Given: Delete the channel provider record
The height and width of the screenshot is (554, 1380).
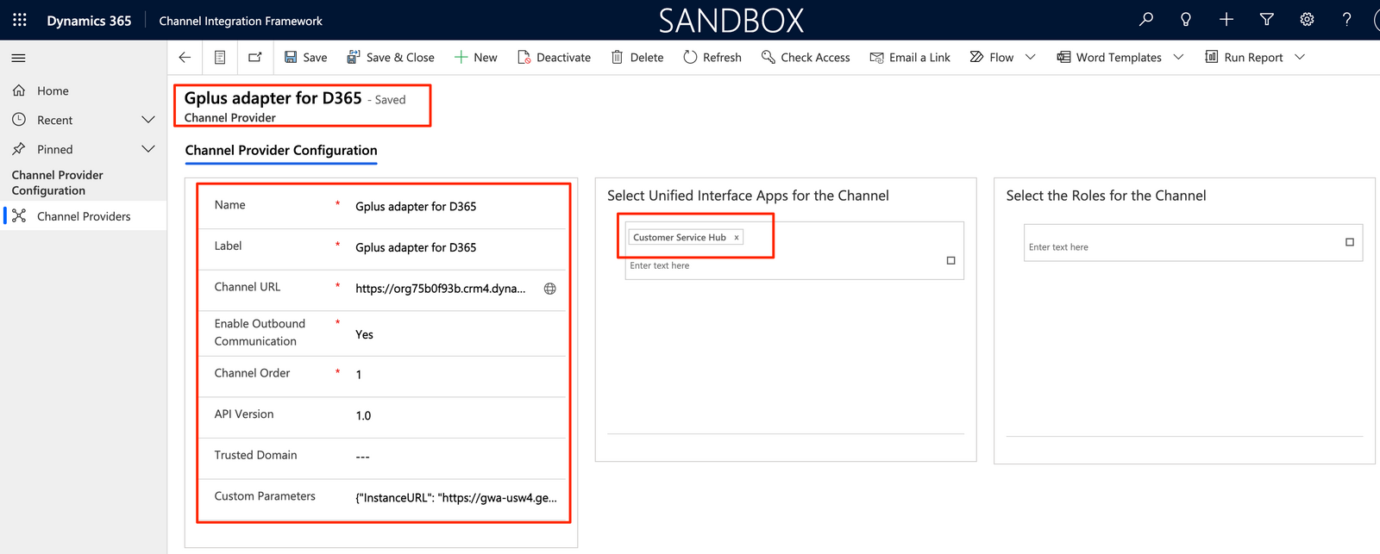Looking at the screenshot, I should click(637, 57).
